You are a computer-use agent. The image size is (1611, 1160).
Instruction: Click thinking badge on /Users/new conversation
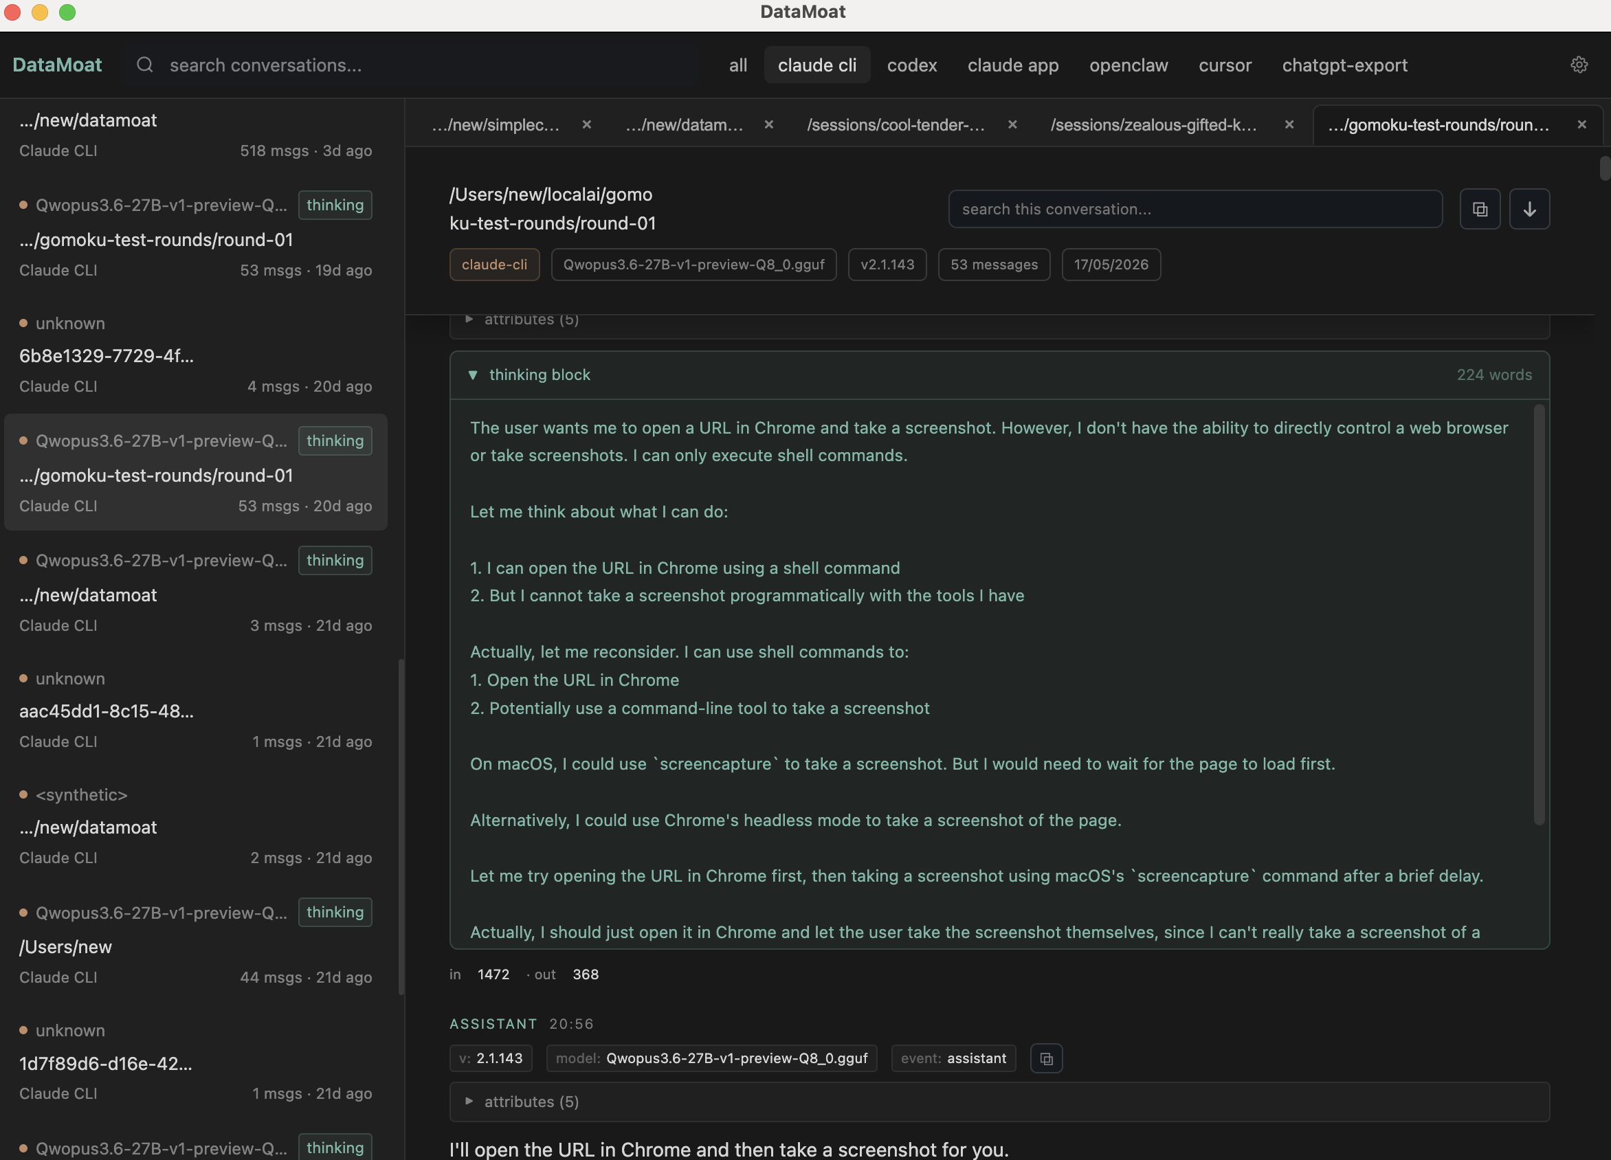335,912
